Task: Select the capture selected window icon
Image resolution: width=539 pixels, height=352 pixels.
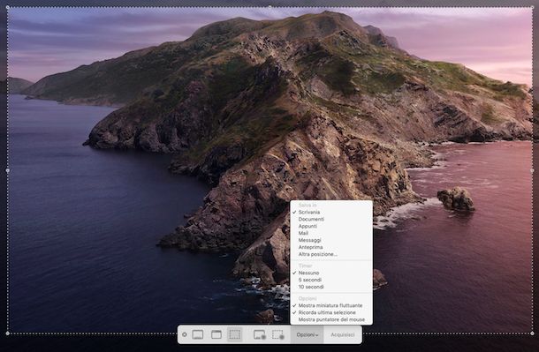Action: coord(216,334)
